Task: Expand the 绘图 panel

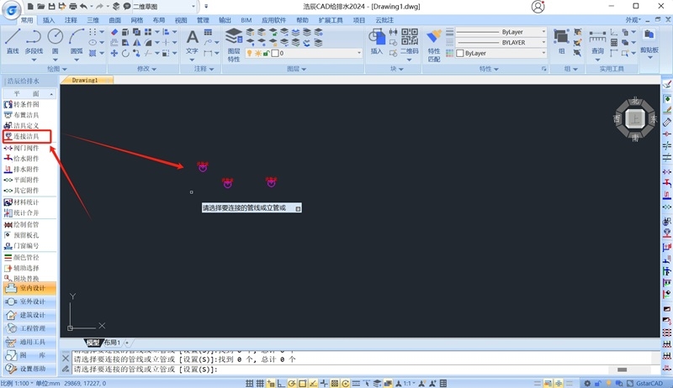Action: 56,69
